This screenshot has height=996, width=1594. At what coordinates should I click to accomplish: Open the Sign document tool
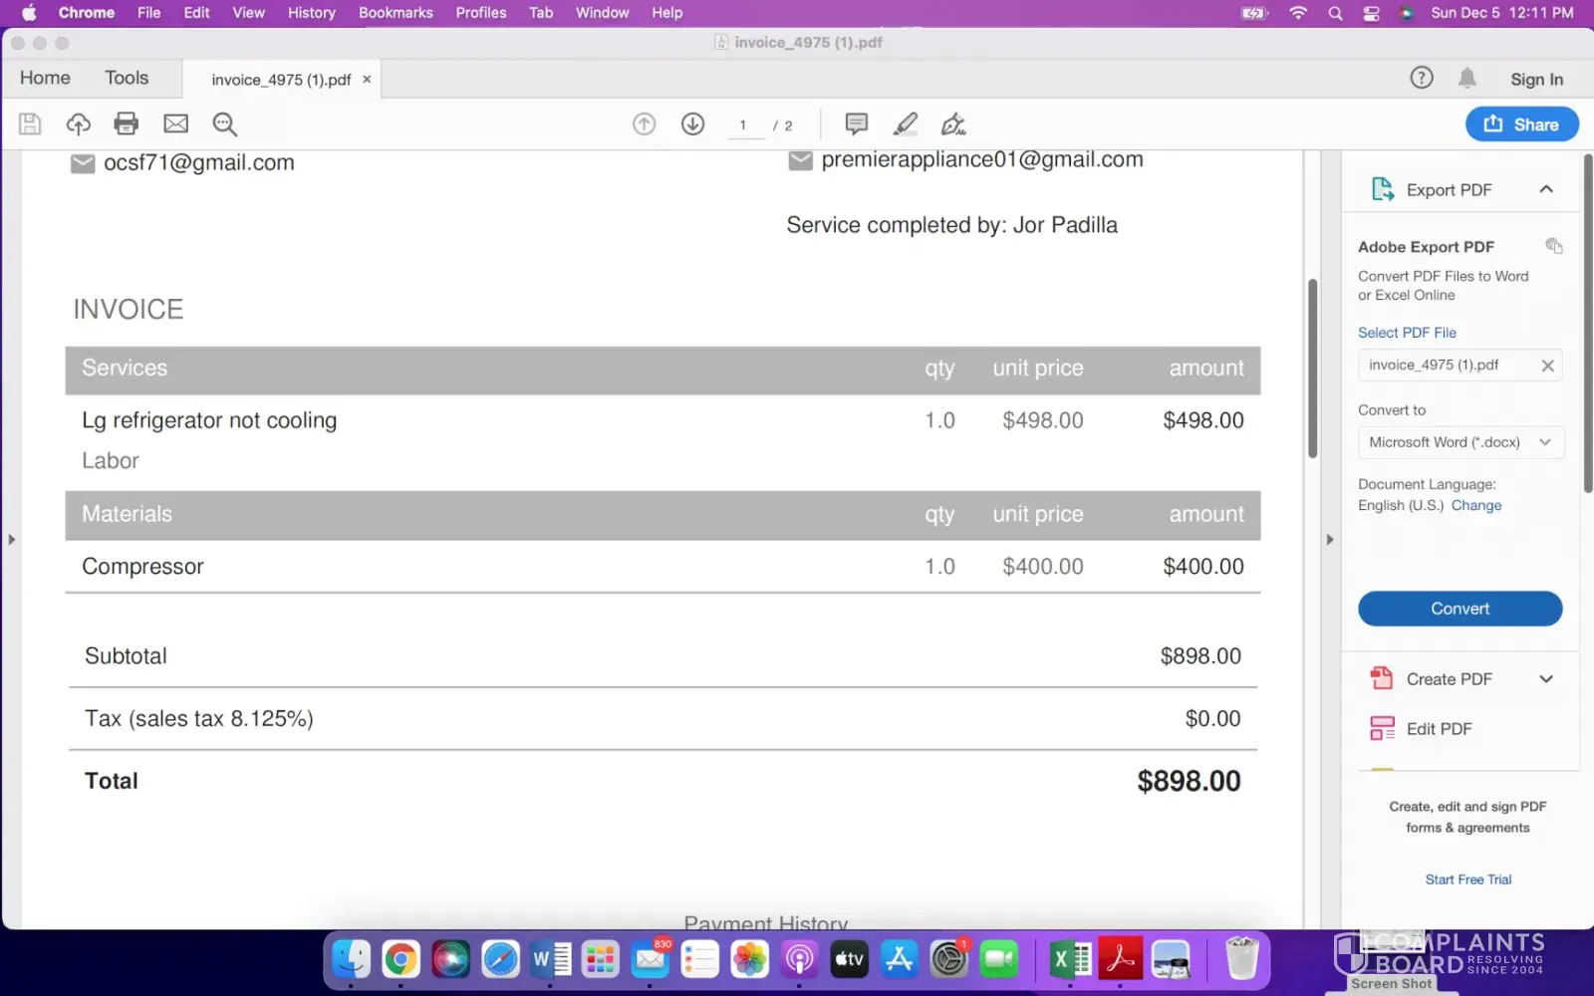click(x=953, y=124)
